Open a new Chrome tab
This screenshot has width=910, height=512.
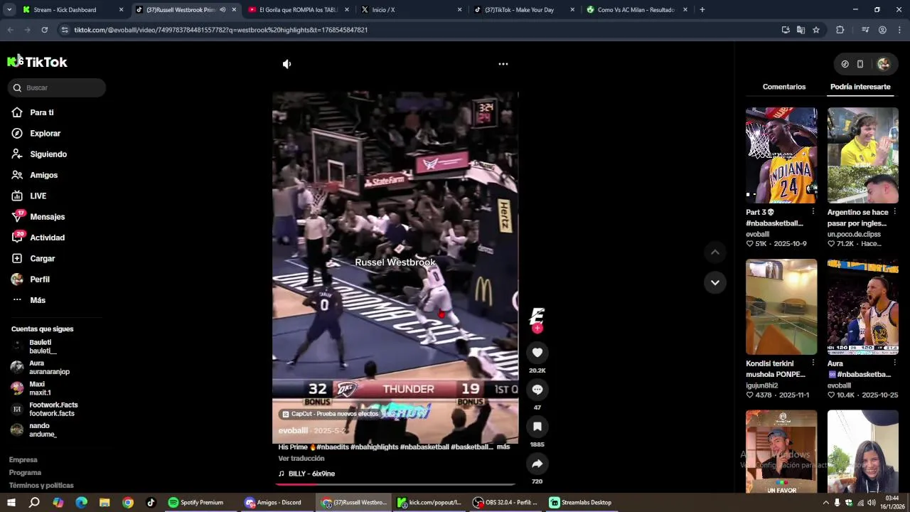pos(702,10)
